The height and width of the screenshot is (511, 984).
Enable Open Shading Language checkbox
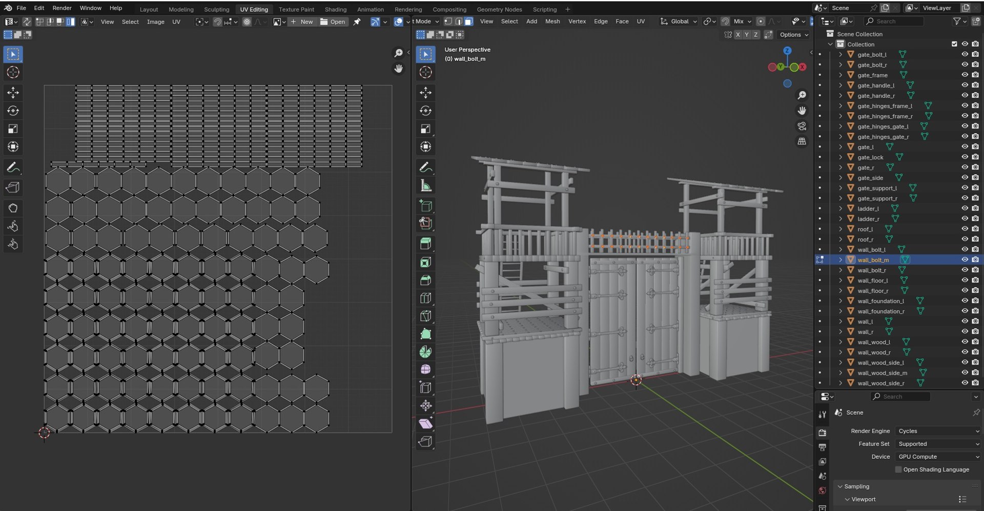tap(898, 470)
